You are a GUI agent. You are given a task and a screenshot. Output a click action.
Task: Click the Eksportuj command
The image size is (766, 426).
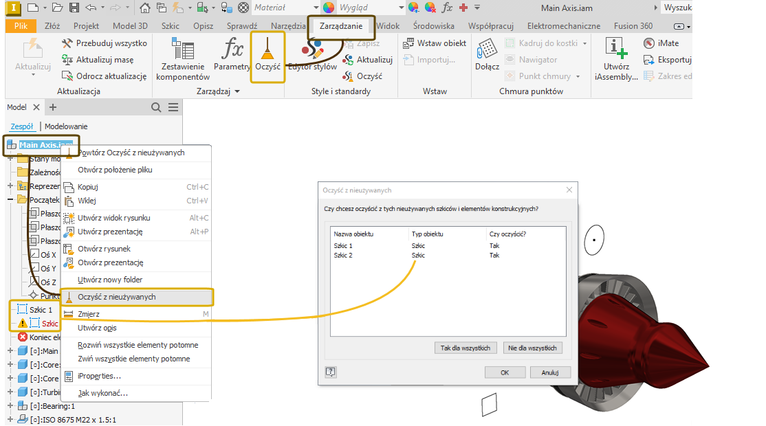tap(668, 60)
